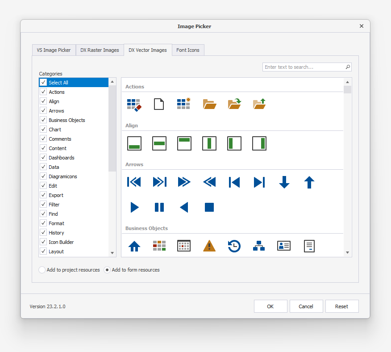Image resolution: width=391 pixels, height=352 pixels.
Task: Click the Stop square icon under Arrows
Action: [x=209, y=207]
